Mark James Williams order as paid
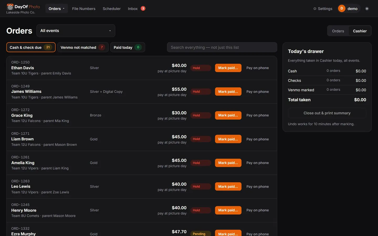 tap(228, 92)
